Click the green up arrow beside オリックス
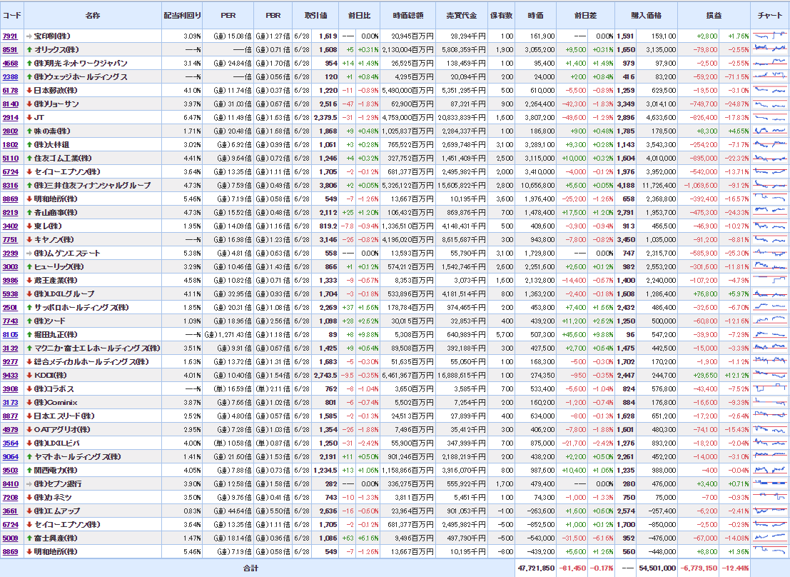The width and height of the screenshot is (790, 577). [29, 50]
